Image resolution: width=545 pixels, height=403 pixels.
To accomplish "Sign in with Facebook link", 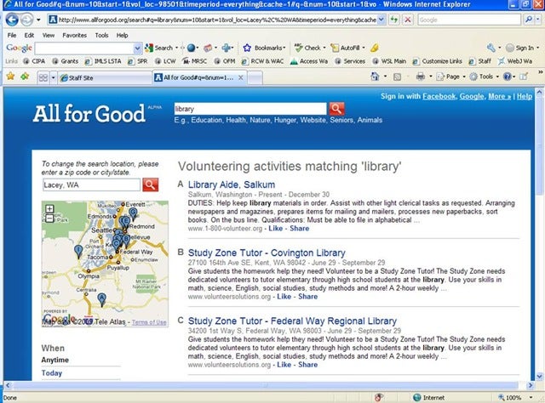I will [x=439, y=96].
